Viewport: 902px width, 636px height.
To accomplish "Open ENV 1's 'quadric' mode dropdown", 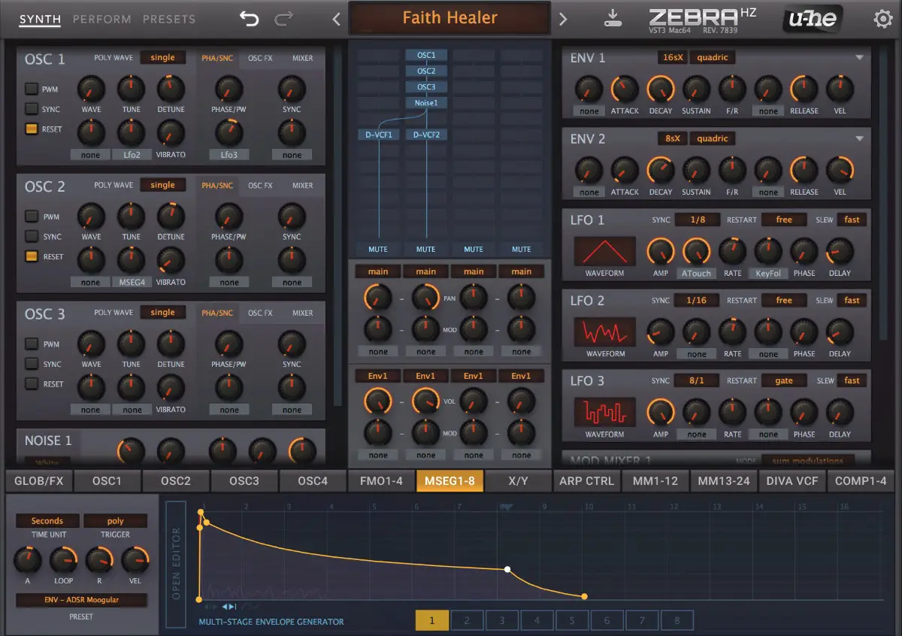I will (x=712, y=57).
